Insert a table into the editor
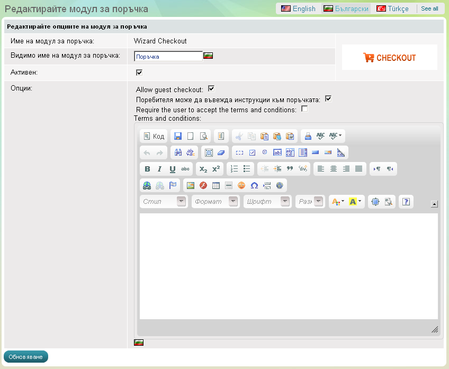The height and width of the screenshot is (369, 449). pos(216,185)
